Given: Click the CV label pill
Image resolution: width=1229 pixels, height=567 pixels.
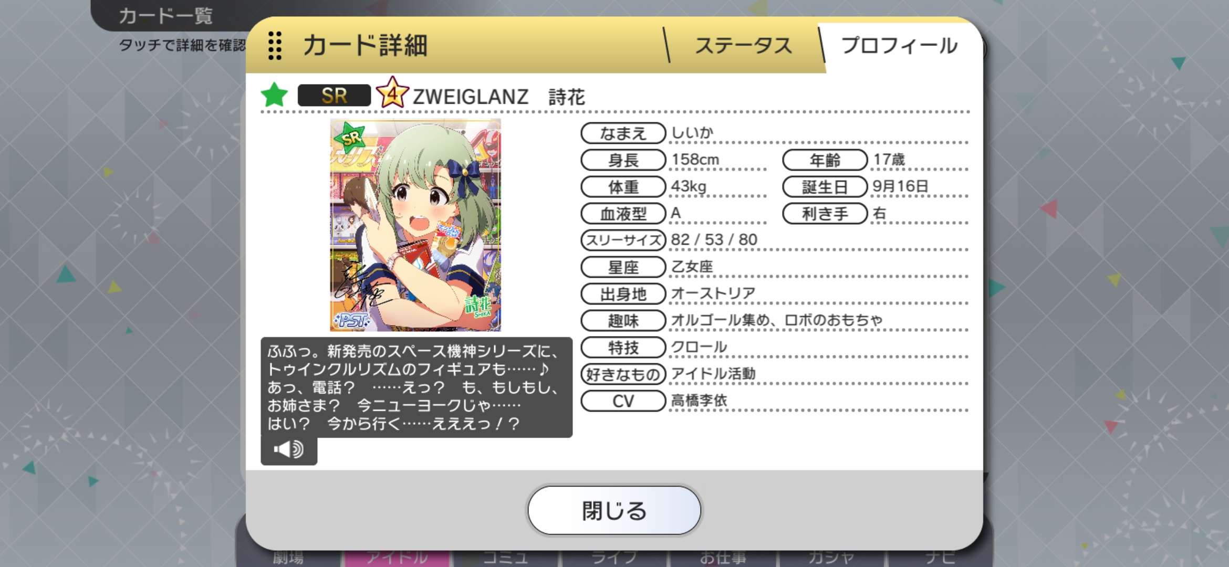Looking at the screenshot, I should (623, 401).
